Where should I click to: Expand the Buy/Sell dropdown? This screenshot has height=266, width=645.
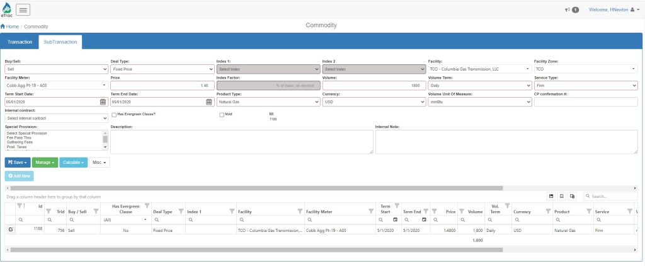point(55,69)
